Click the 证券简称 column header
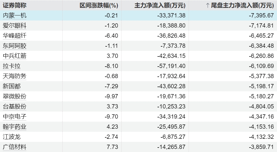Viewport: 277px width, 152px height. click(15, 6)
